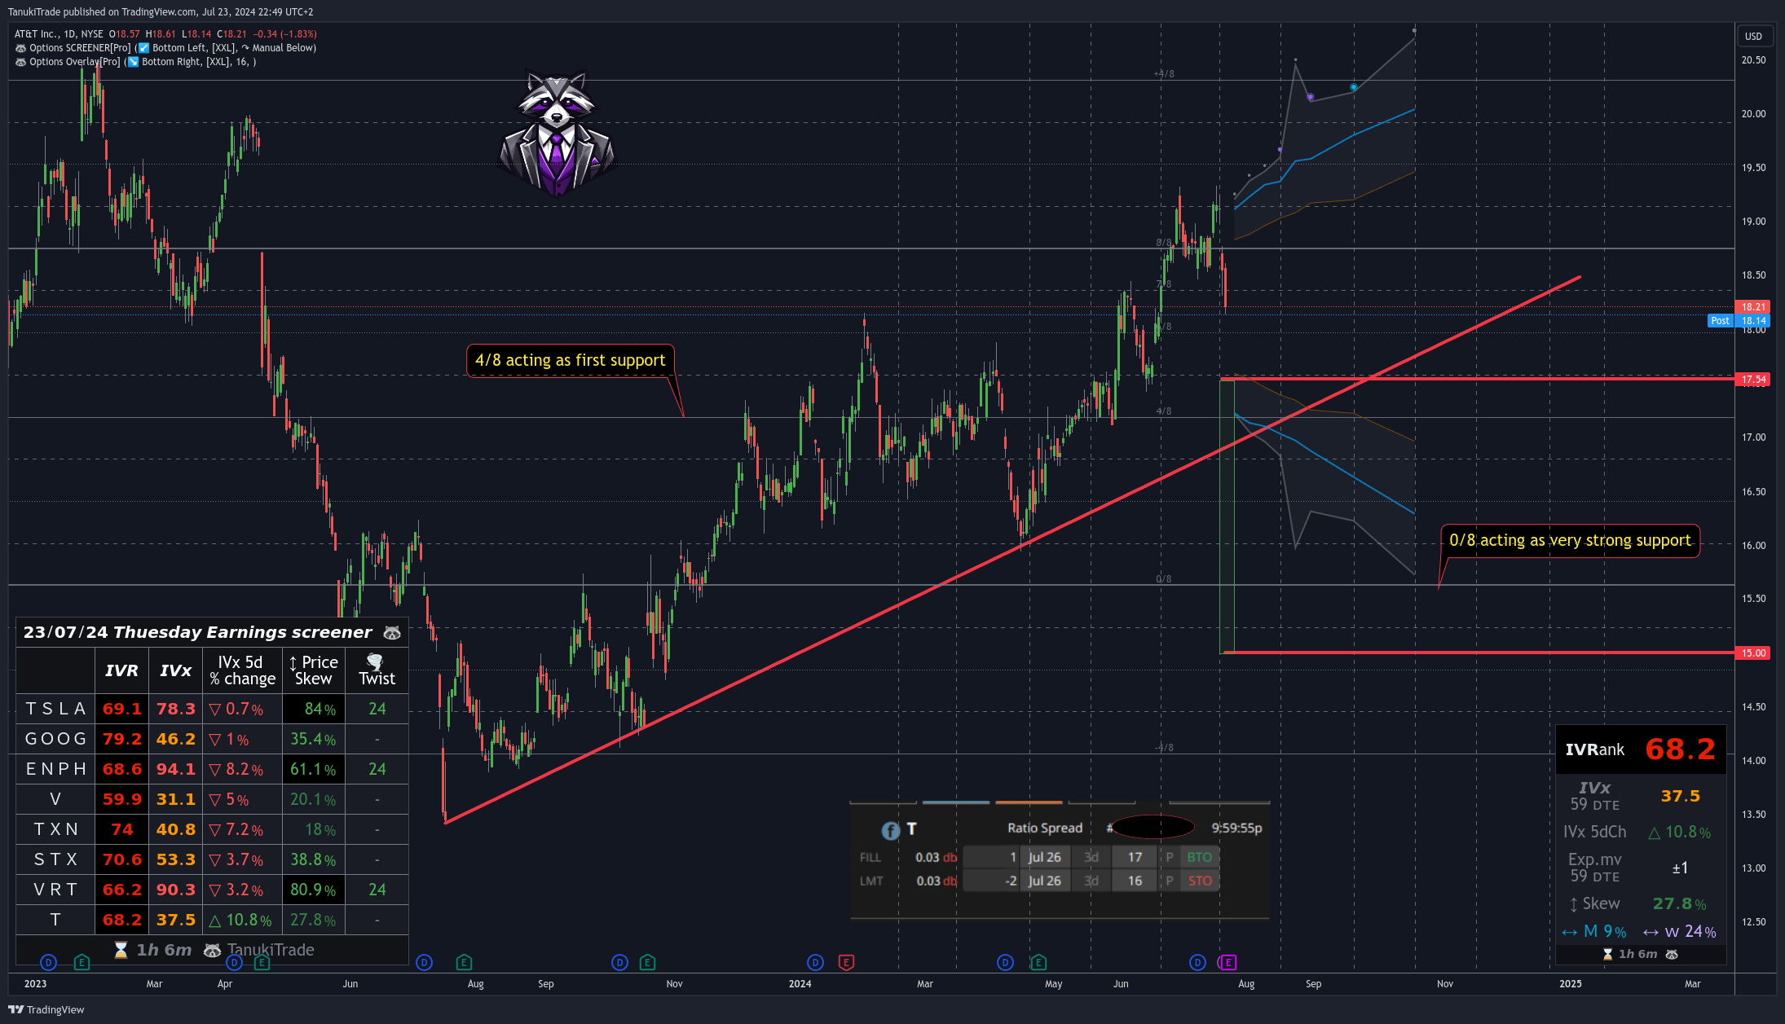Click the Options Overlay[Pro] indicator name
Image resolution: width=1785 pixels, height=1024 pixels.
coord(75,62)
